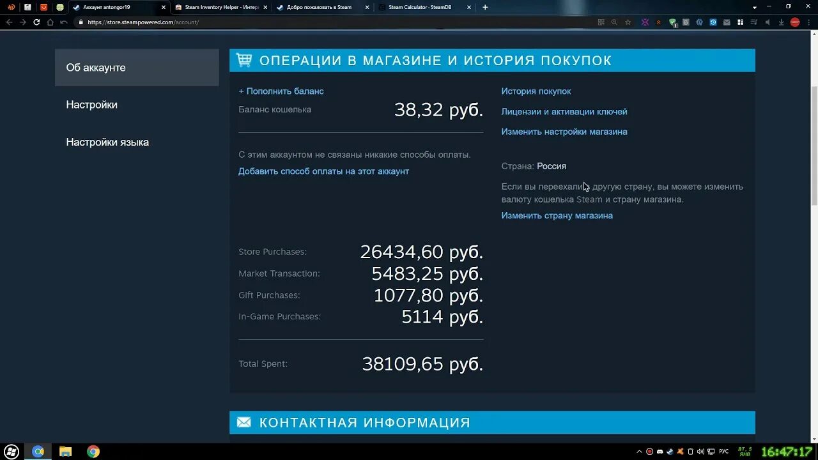Go forward in browser history
Screen dimensions: 818x460
(x=22, y=22)
